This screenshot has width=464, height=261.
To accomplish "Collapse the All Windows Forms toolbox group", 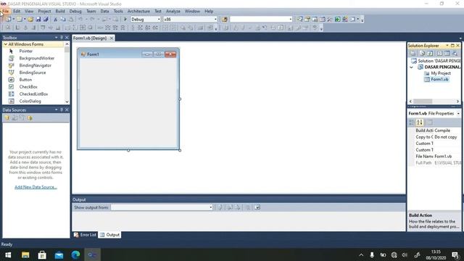I will (x=5, y=44).
